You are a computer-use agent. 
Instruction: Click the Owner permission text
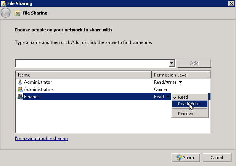(161, 90)
